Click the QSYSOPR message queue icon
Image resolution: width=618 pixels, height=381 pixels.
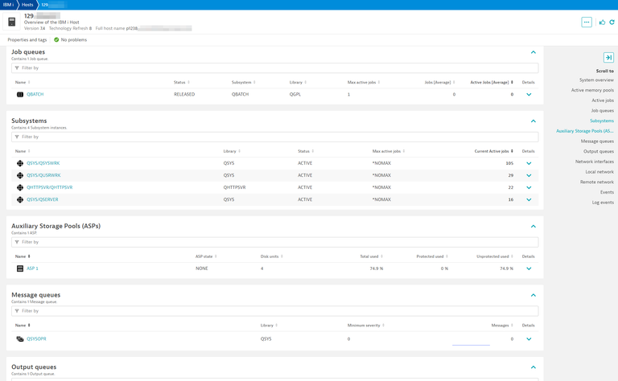(20, 339)
